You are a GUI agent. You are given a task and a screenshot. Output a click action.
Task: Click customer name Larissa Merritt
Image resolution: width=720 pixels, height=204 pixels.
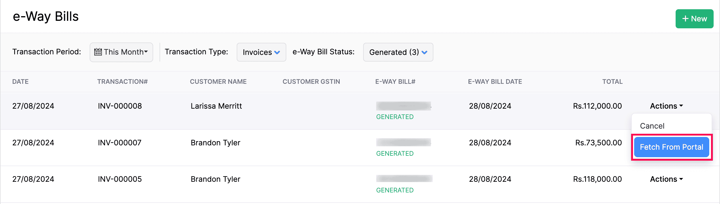click(216, 106)
